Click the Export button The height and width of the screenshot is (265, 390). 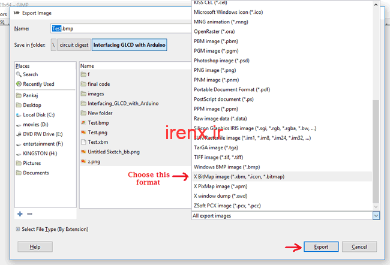point(321,247)
